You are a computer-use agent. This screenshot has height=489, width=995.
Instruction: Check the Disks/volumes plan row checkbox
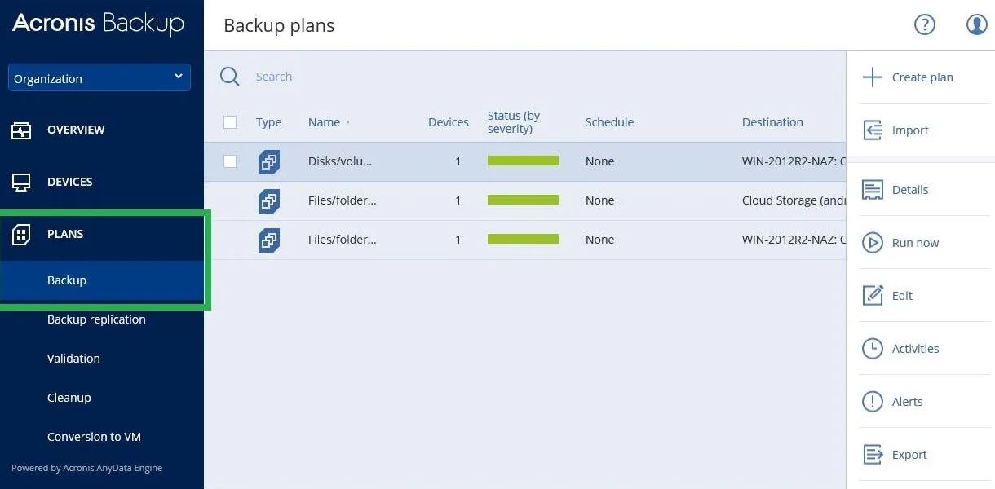pyautogui.click(x=230, y=161)
